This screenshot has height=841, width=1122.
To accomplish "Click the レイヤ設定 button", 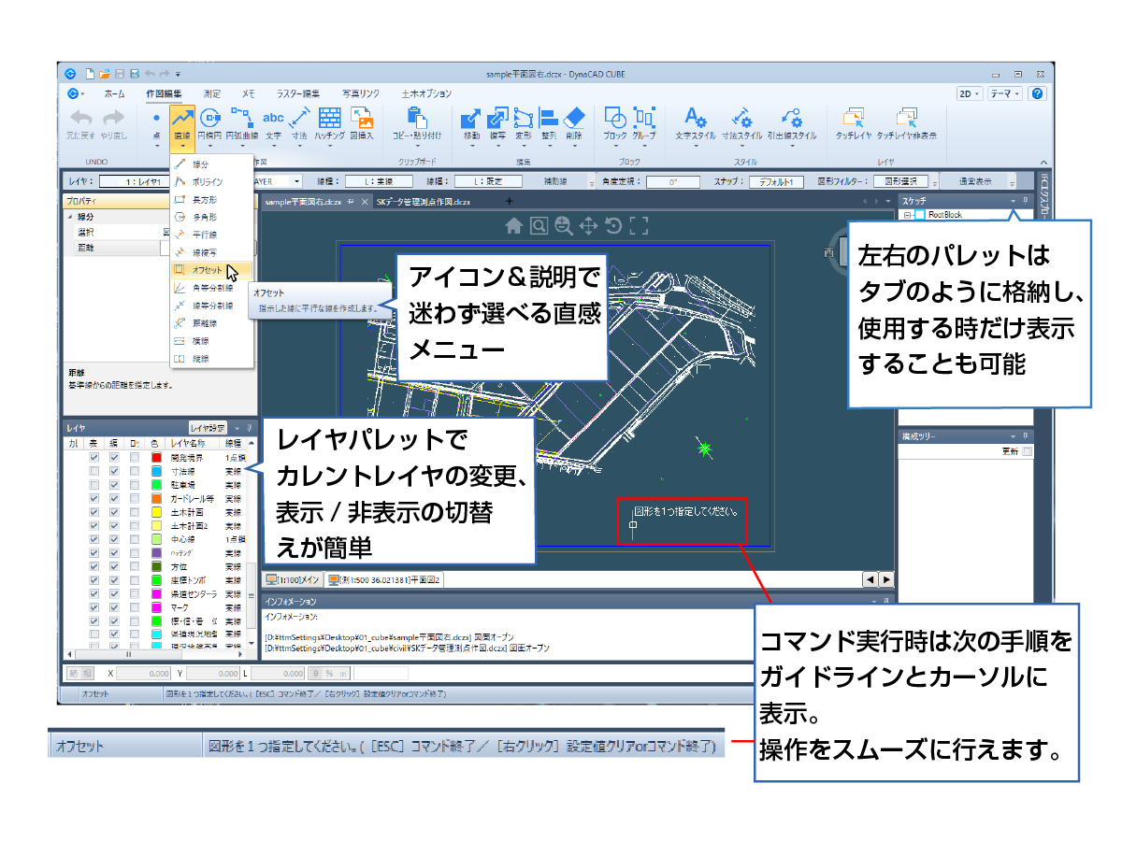I will click(x=208, y=427).
